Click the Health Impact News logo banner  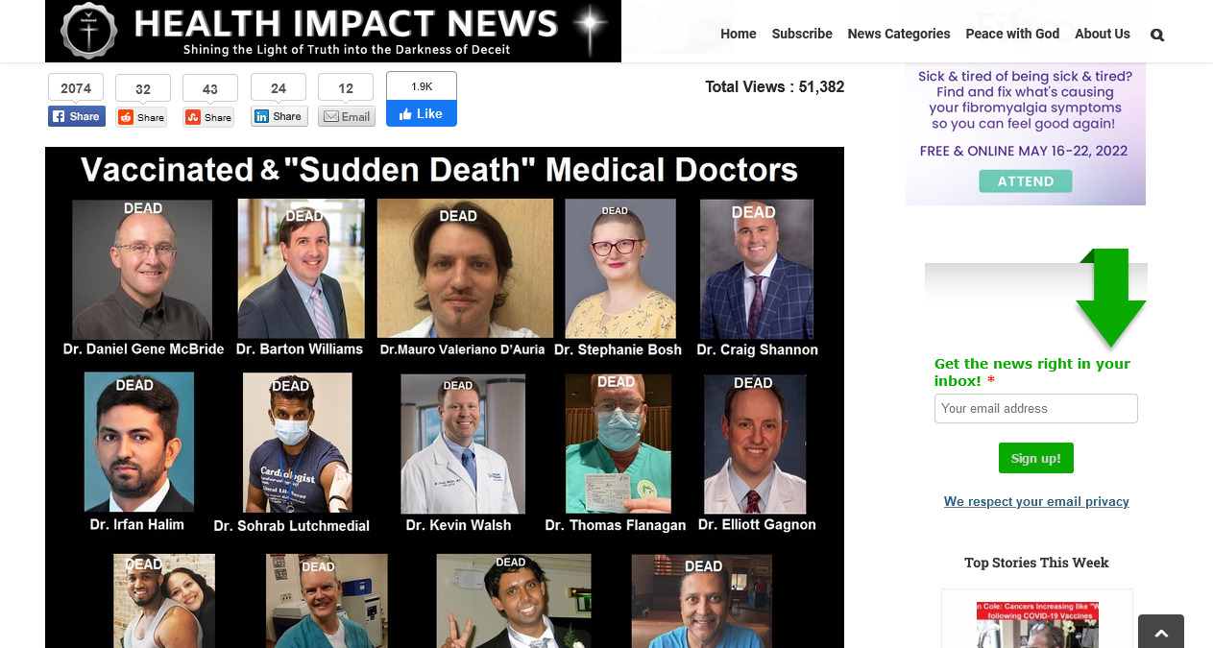point(332,32)
